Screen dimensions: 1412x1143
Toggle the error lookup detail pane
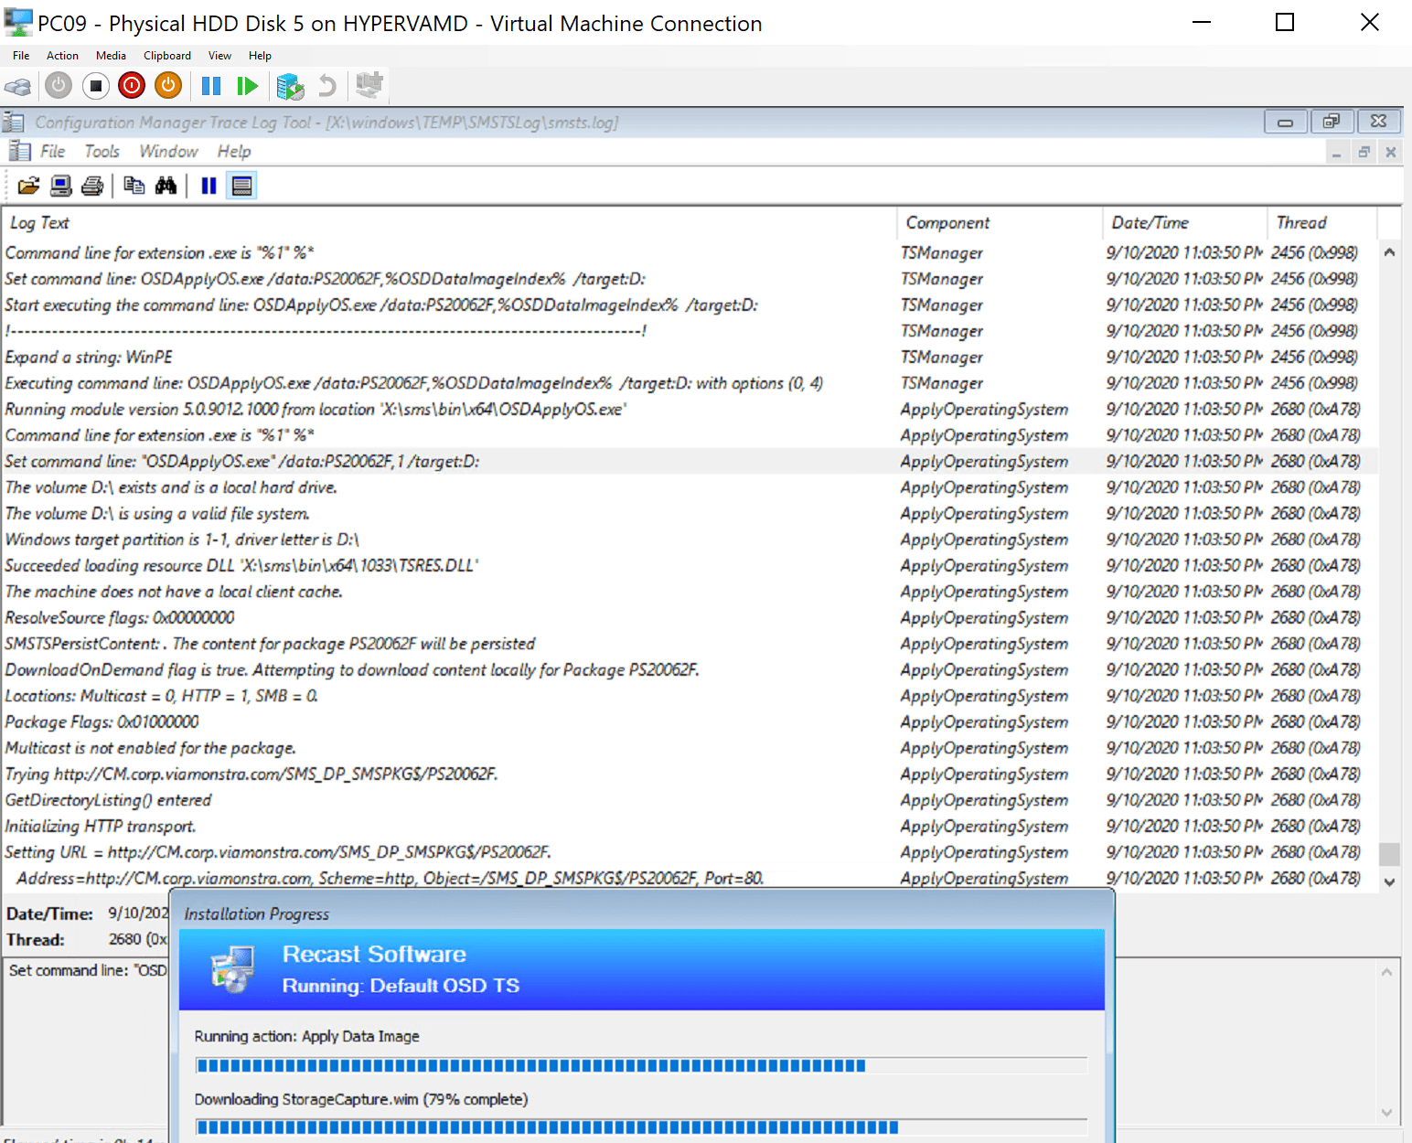[241, 185]
